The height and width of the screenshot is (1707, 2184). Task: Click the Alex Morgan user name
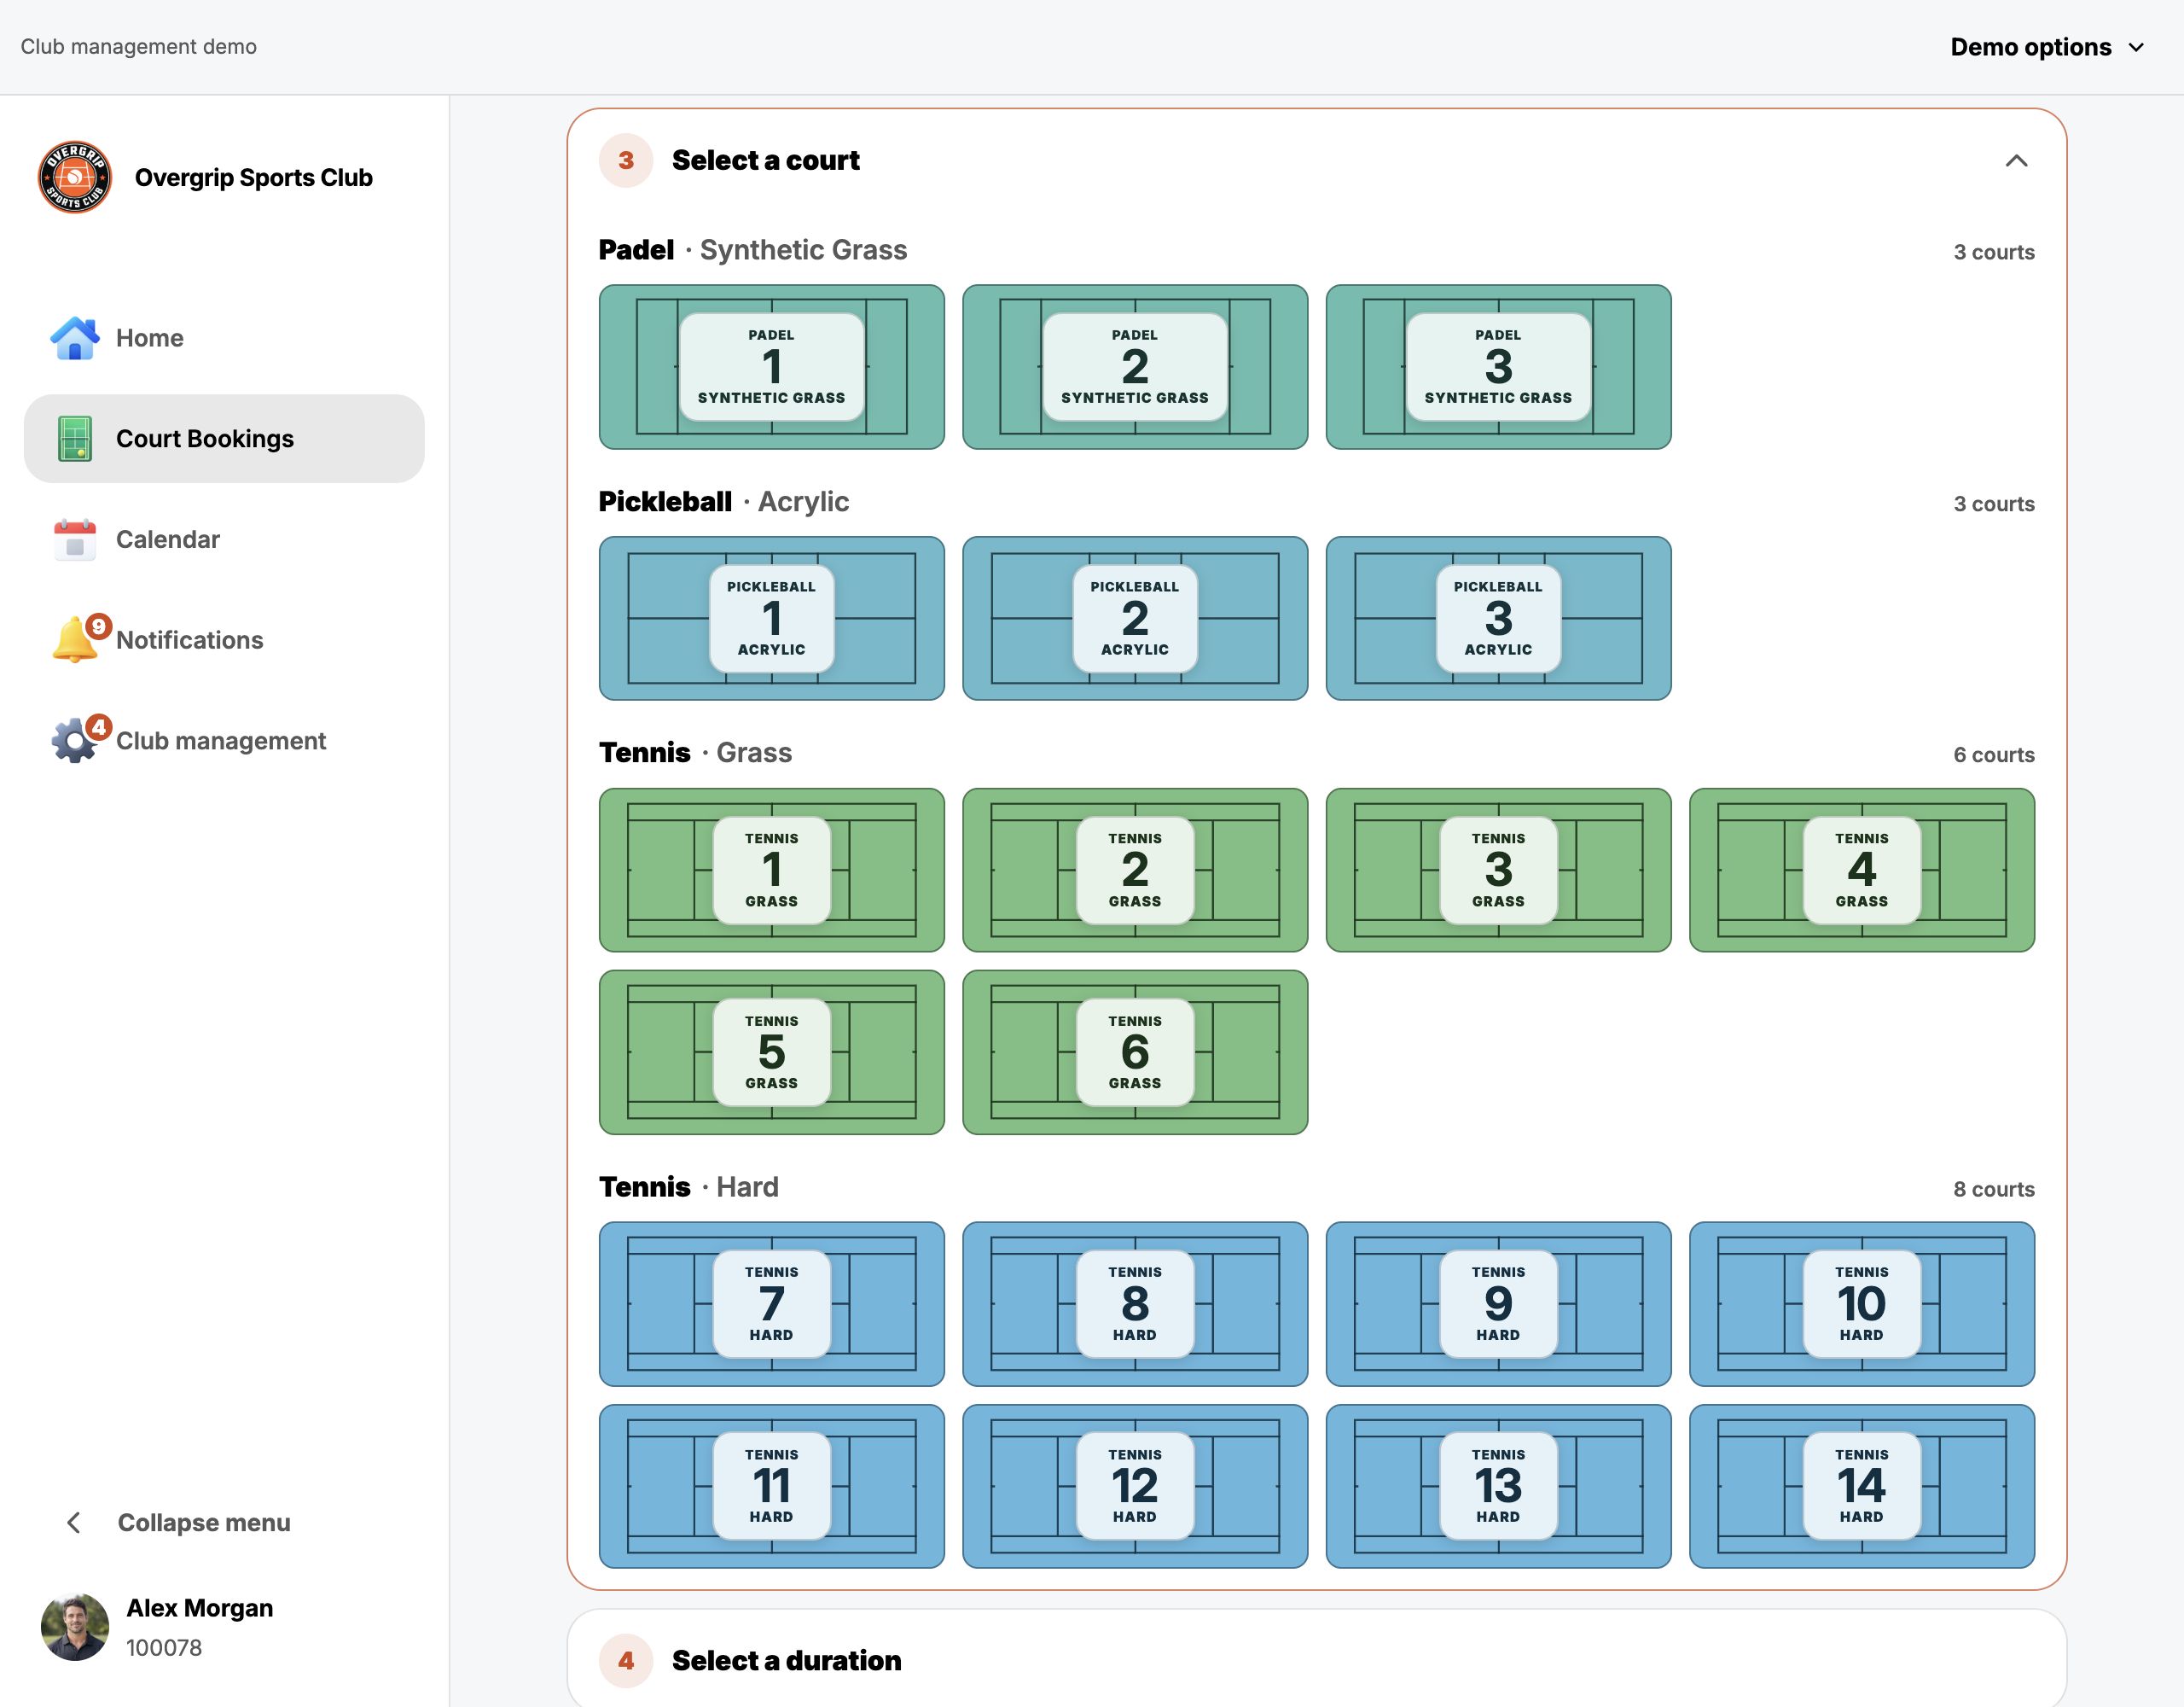click(199, 1608)
